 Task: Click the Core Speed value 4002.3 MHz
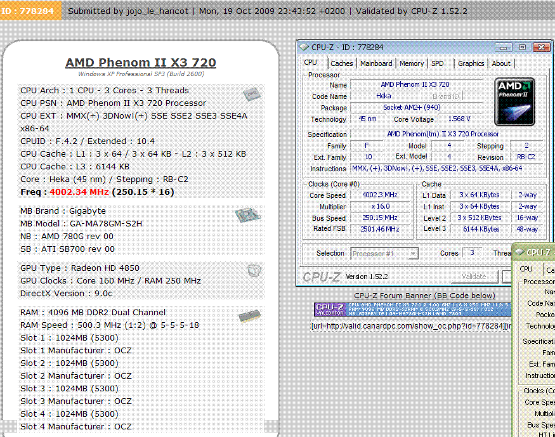(380, 195)
